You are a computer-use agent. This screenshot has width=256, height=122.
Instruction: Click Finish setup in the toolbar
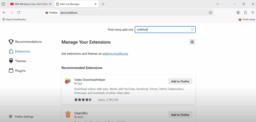(x=247, y=19)
